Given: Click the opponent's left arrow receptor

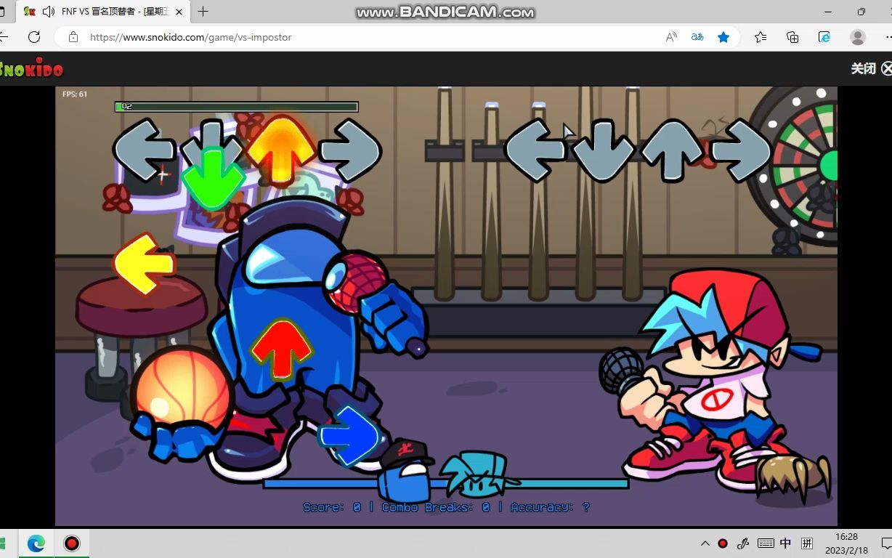Looking at the screenshot, I should point(144,150).
